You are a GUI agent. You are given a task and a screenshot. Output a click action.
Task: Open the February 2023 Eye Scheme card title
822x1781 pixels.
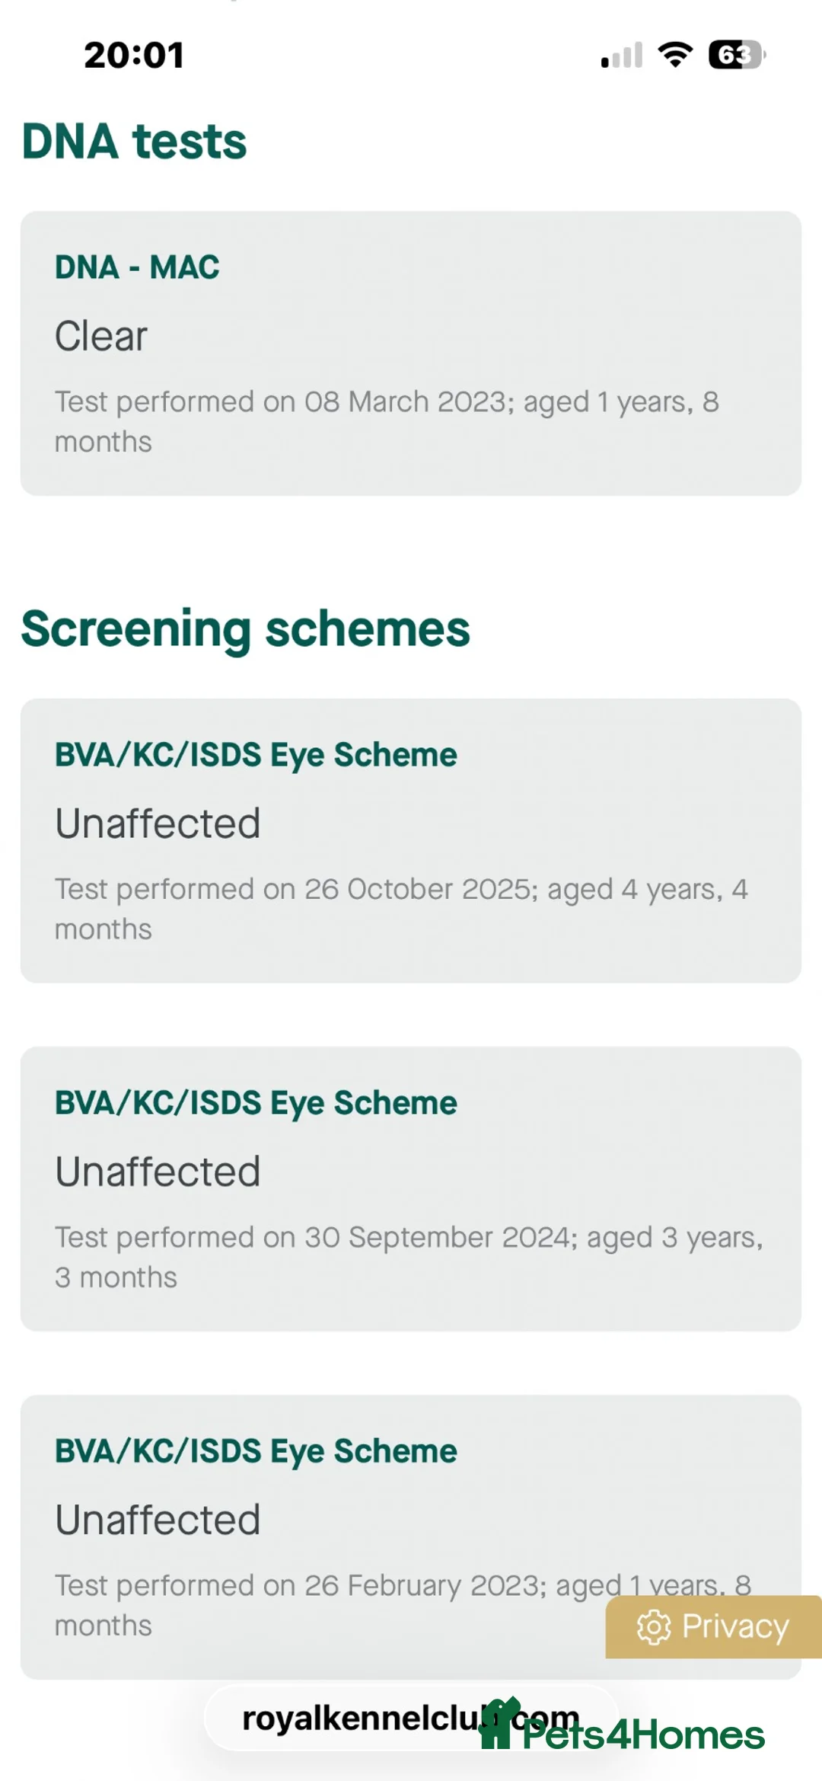(x=256, y=1452)
